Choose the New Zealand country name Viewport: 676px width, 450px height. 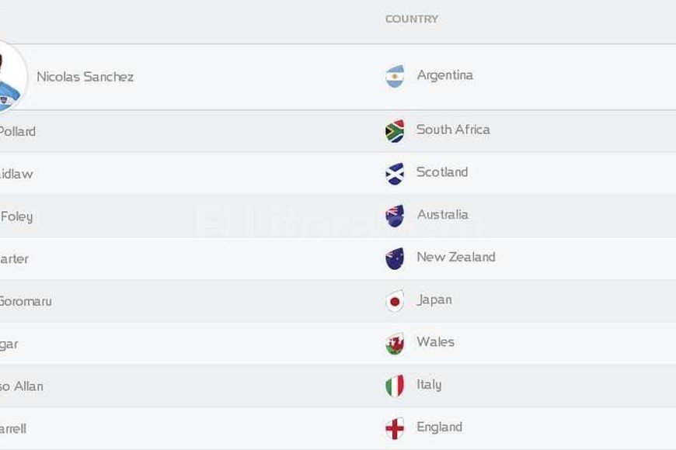click(455, 257)
